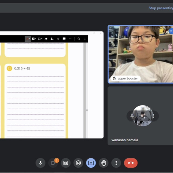Close the shared PDF window
Viewport: 173px width, 173px height.
point(101,33)
